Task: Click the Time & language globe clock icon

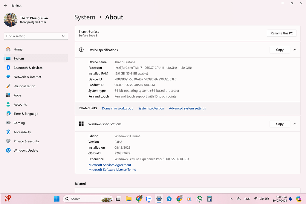Action: point(8,114)
